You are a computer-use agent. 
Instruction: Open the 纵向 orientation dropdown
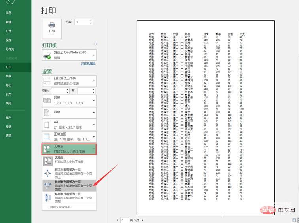pos(69,112)
